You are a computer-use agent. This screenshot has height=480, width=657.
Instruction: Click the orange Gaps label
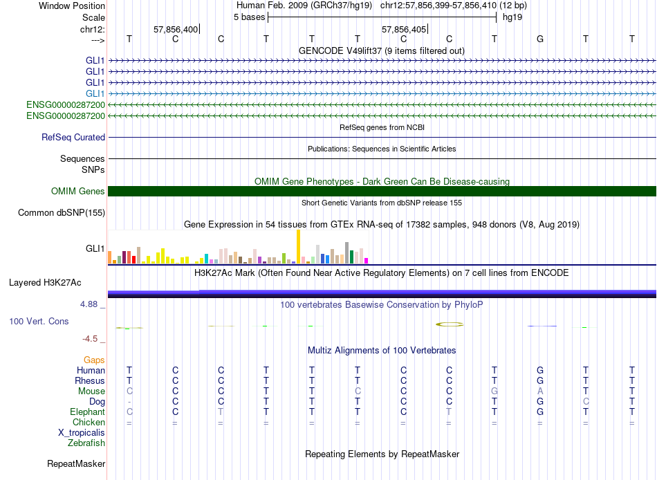coord(94,360)
